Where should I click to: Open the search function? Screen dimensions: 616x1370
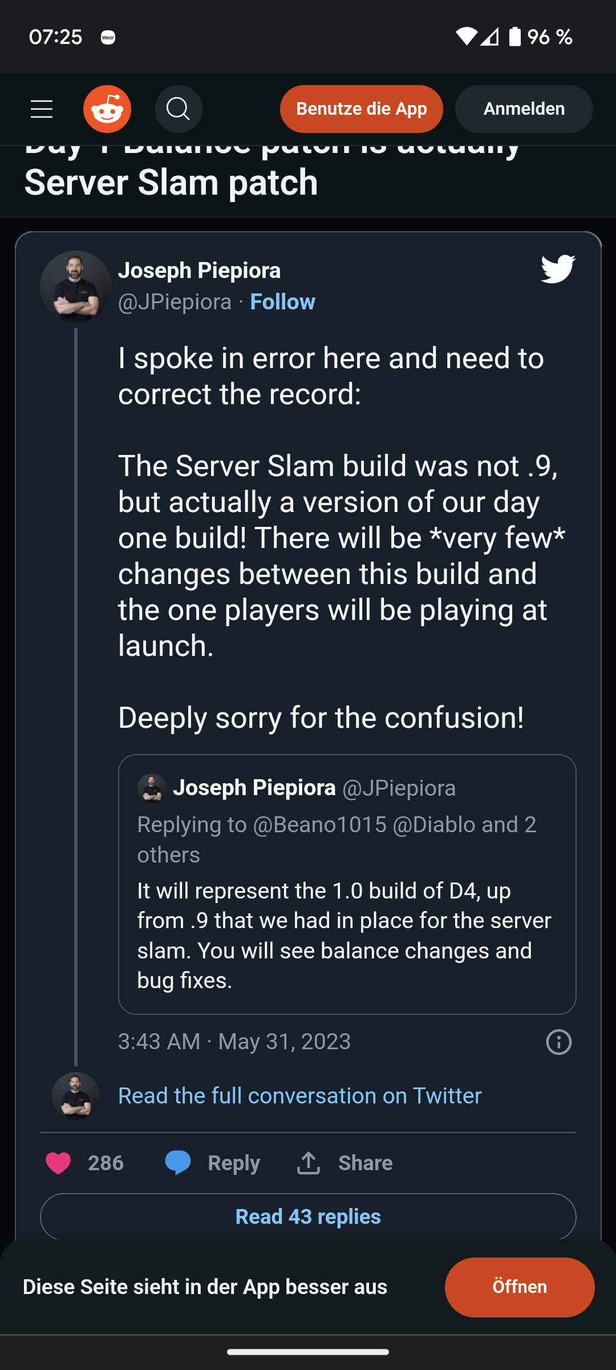[x=179, y=108]
